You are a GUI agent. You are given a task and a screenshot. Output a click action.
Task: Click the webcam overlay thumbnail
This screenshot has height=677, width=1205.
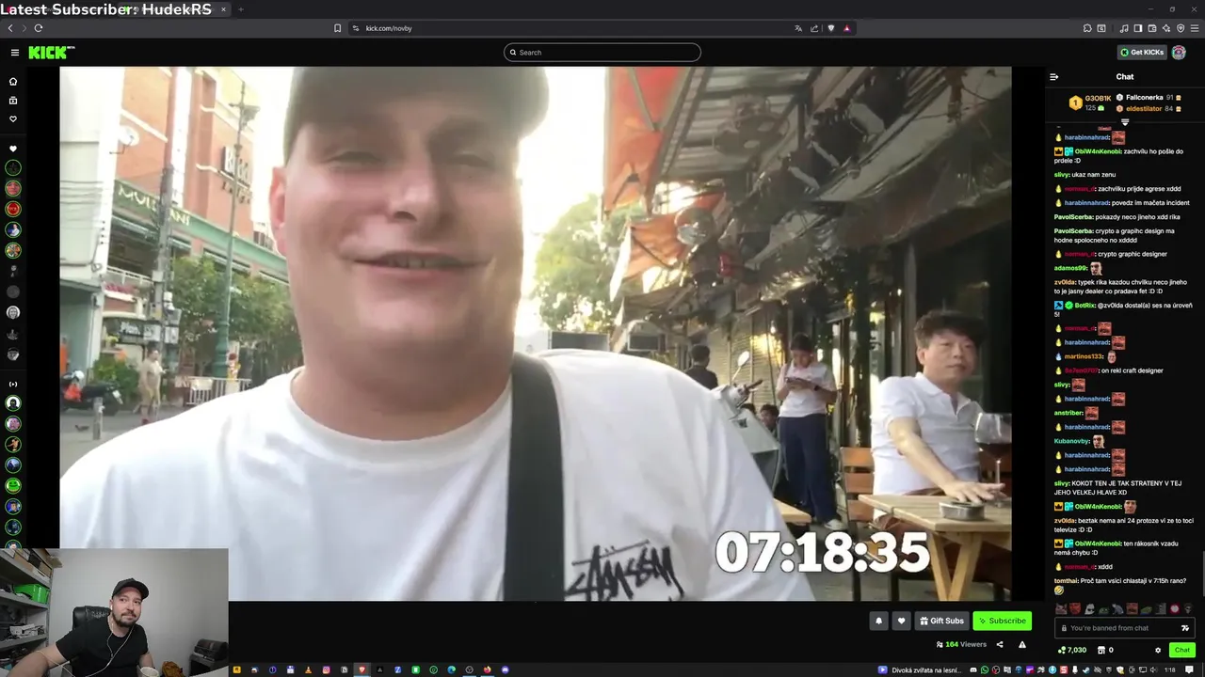pyautogui.click(x=114, y=612)
